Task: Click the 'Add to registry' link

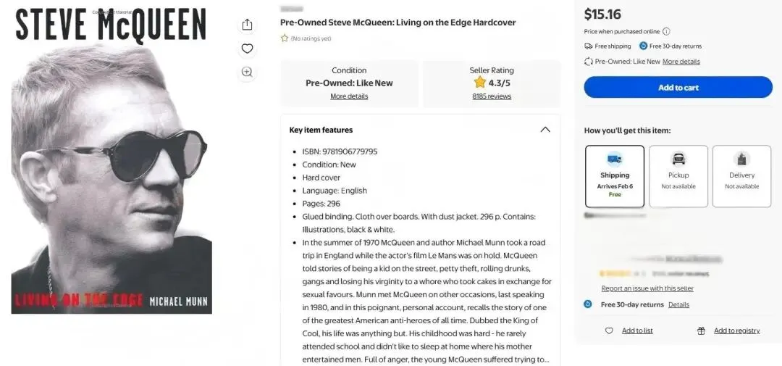Action: [x=736, y=330]
